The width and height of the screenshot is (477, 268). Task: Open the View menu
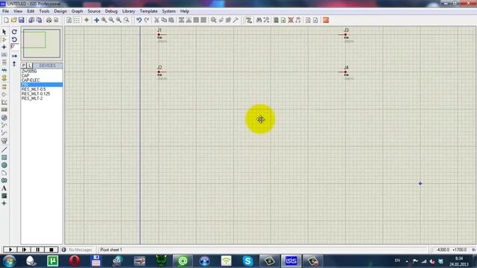point(18,11)
